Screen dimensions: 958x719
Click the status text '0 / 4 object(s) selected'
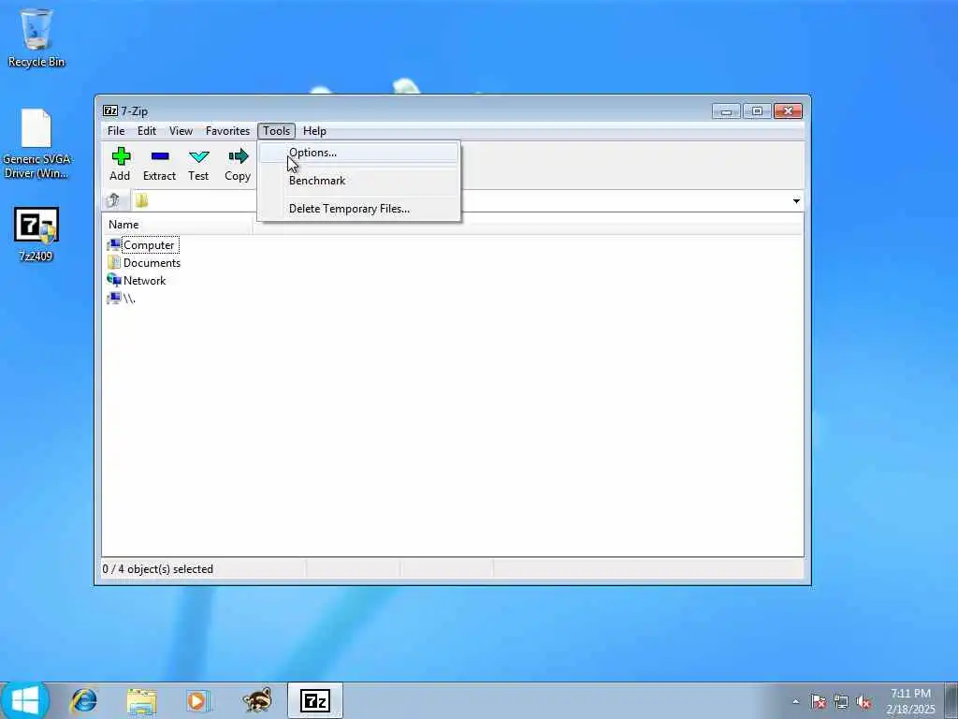pos(158,568)
